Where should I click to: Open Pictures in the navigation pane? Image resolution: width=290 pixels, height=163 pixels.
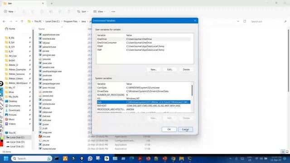pyautogui.click(x=12, y=115)
